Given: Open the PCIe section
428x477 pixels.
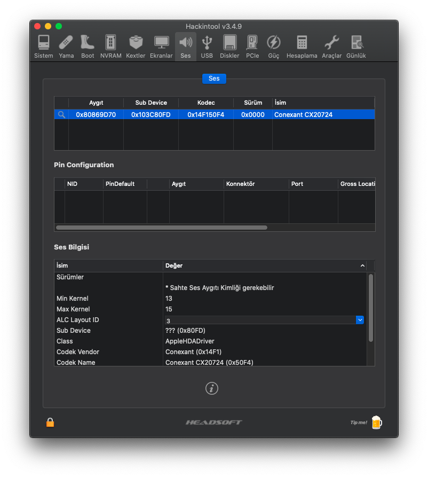Looking at the screenshot, I should tap(252, 46).
